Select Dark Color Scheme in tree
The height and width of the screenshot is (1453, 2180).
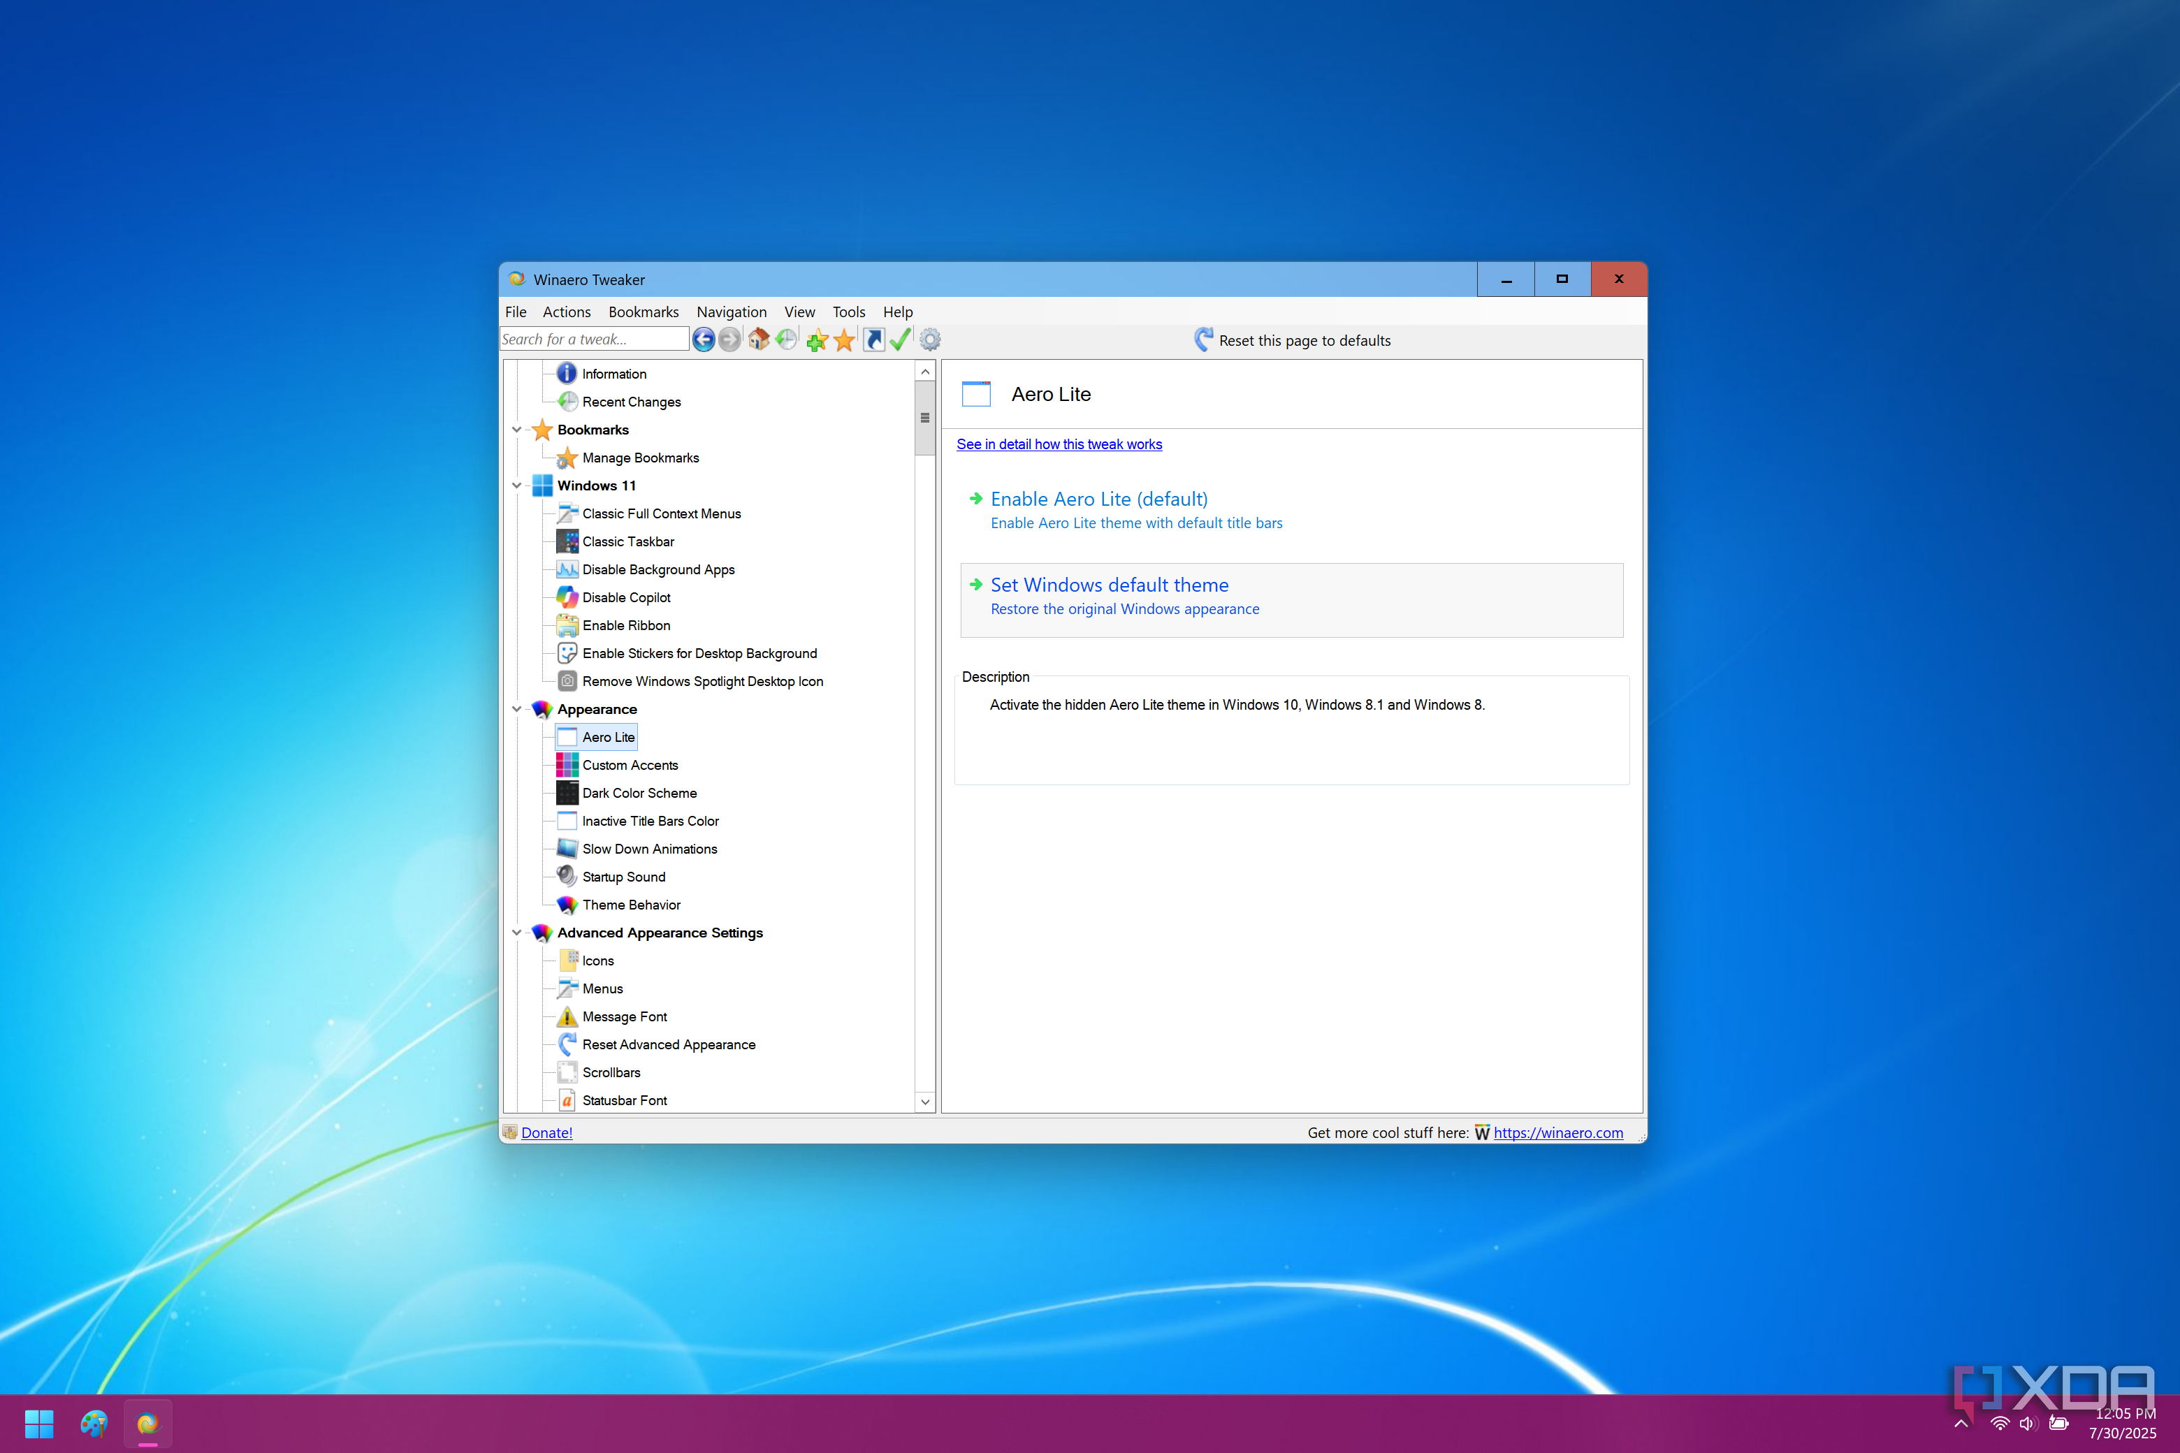[639, 794]
